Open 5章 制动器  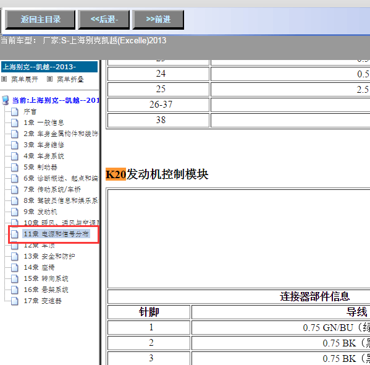40,167
